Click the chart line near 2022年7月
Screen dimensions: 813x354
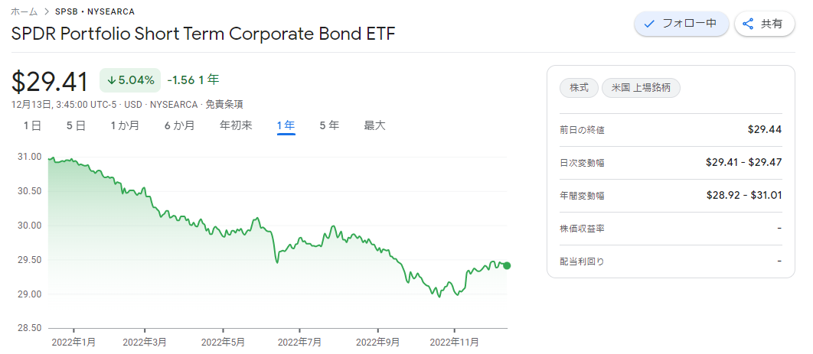(299, 239)
